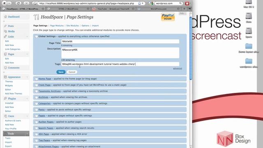263x148 pixels.
Task: Open the Tag Pages settings link
Action: pyautogui.click(x=44, y=140)
